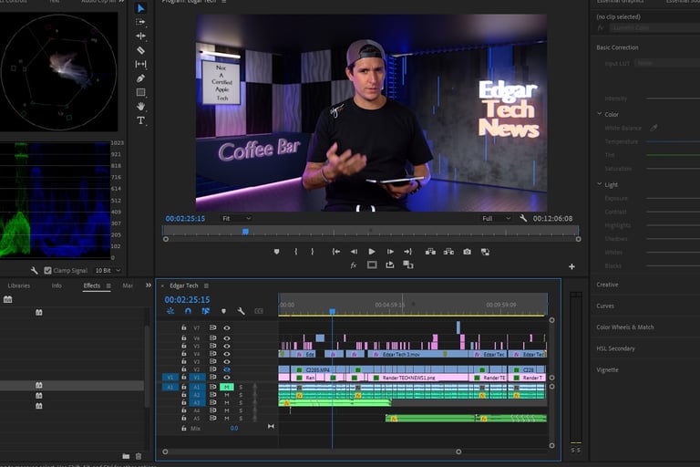Viewport: 700px width, 467px height.
Task: Expand the Curves section
Action: pos(605,306)
